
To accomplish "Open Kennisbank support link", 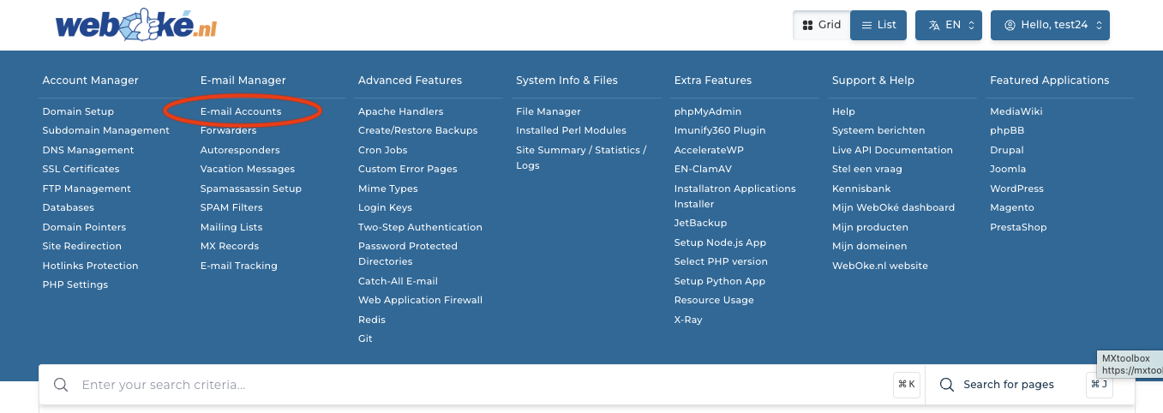I will 861,189.
